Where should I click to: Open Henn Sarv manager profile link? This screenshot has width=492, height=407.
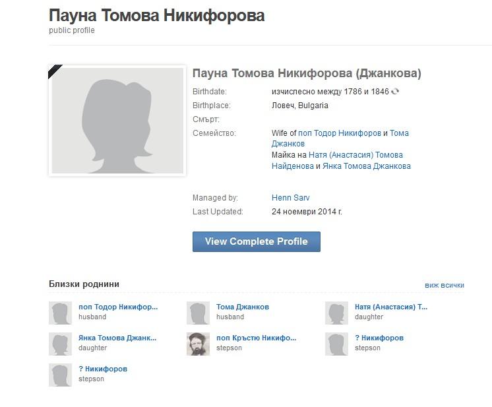pyautogui.click(x=290, y=198)
